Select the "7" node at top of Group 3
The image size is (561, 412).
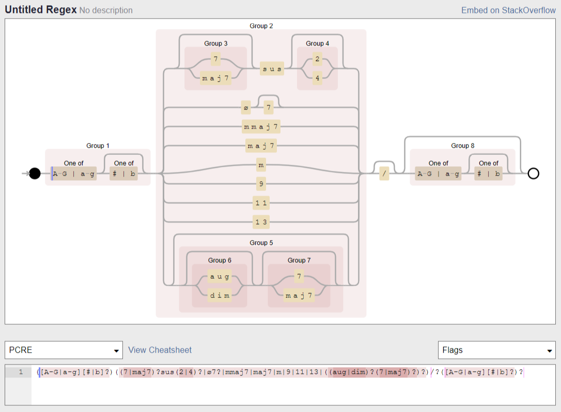click(x=215, y=59)
